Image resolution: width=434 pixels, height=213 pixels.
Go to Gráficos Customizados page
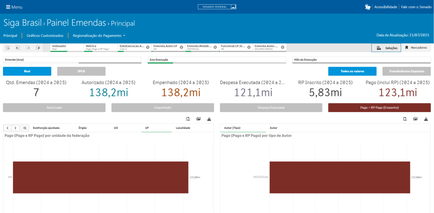click(45, 35)
